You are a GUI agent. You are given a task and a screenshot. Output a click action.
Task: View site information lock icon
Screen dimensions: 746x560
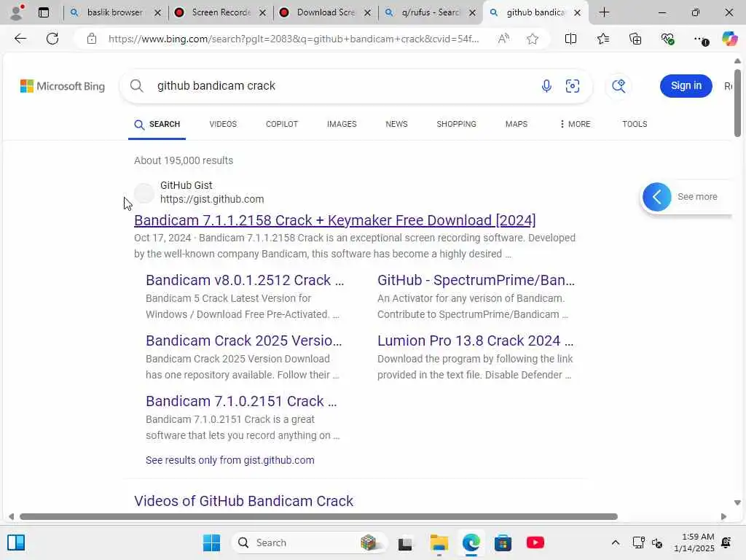tap(91, 39)
